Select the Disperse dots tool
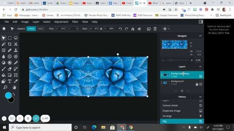The height and width of the screenshot is (131, 234). coord(16,56)
